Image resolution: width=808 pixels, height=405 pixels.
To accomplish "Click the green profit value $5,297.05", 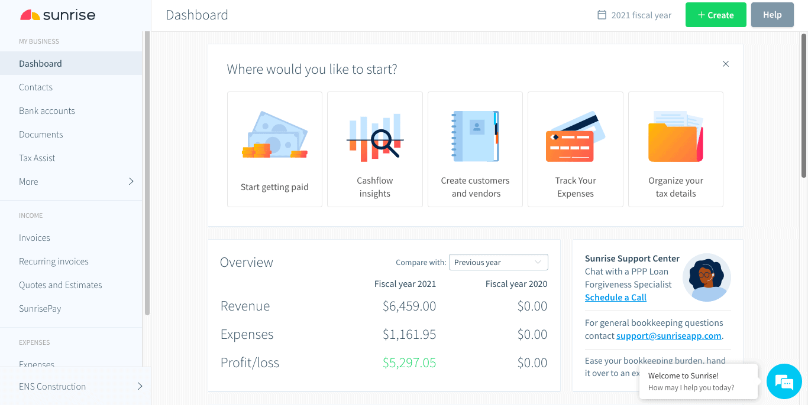I will pos(409,362).
